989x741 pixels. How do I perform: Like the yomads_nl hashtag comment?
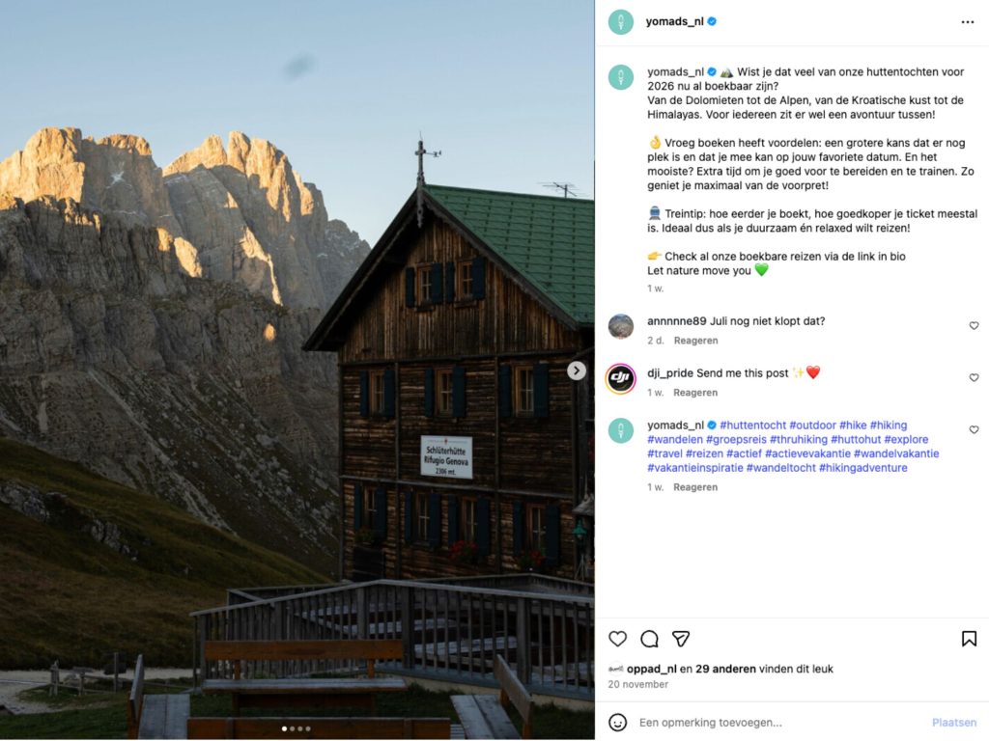click(x=974, y=429)
